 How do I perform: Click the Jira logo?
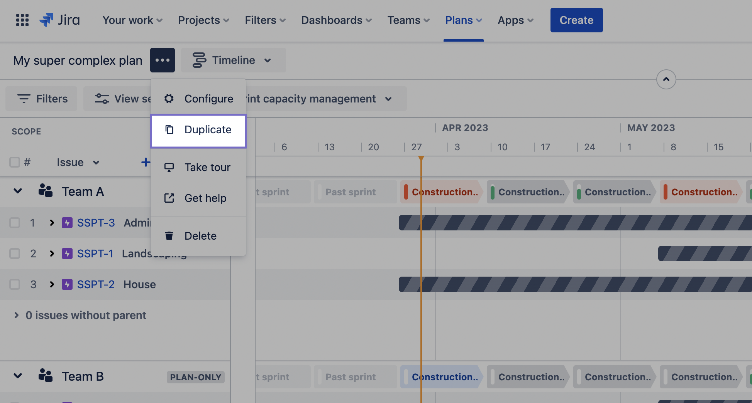[x=60, y=20]
